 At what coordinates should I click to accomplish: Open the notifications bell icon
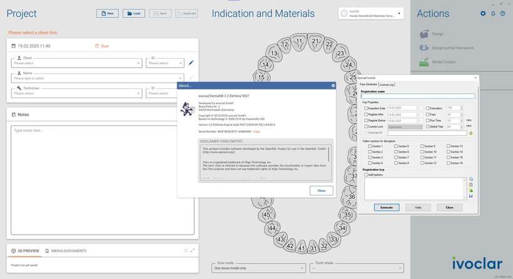pyautogui.click(x=493, y=14)
